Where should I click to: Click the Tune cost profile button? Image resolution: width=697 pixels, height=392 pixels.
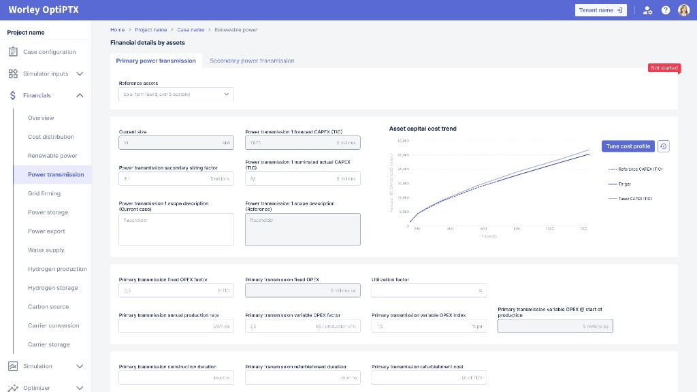[628, 146]
